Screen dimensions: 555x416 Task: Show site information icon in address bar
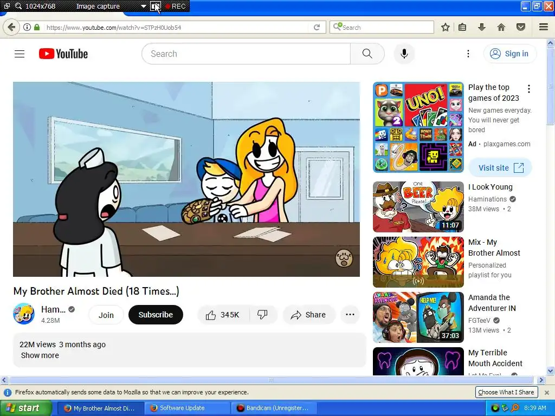[27, 27]
